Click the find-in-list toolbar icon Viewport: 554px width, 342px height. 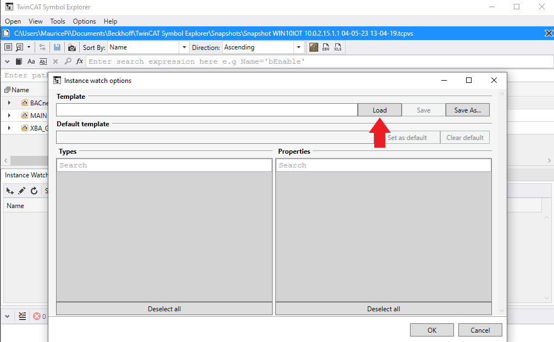(x=20, y=47)
